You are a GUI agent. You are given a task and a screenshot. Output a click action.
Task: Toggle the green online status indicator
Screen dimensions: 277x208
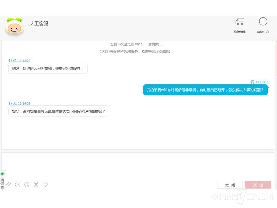(3, 173)
